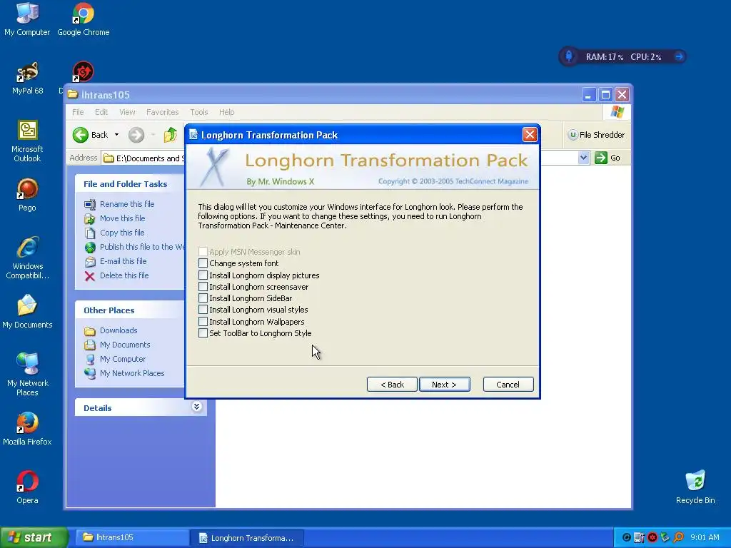The width and height of the screenshot is (731, 548).
Task: Open My Network Places desktop icon
Action: tap(27, 375)
